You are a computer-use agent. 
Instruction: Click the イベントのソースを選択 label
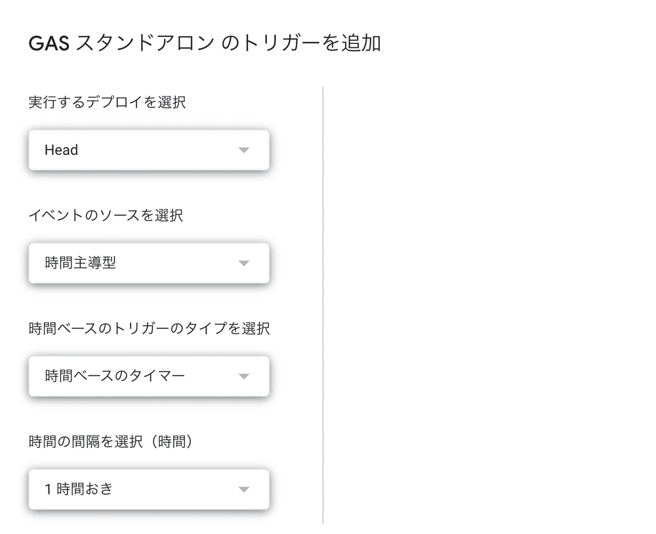106,215
